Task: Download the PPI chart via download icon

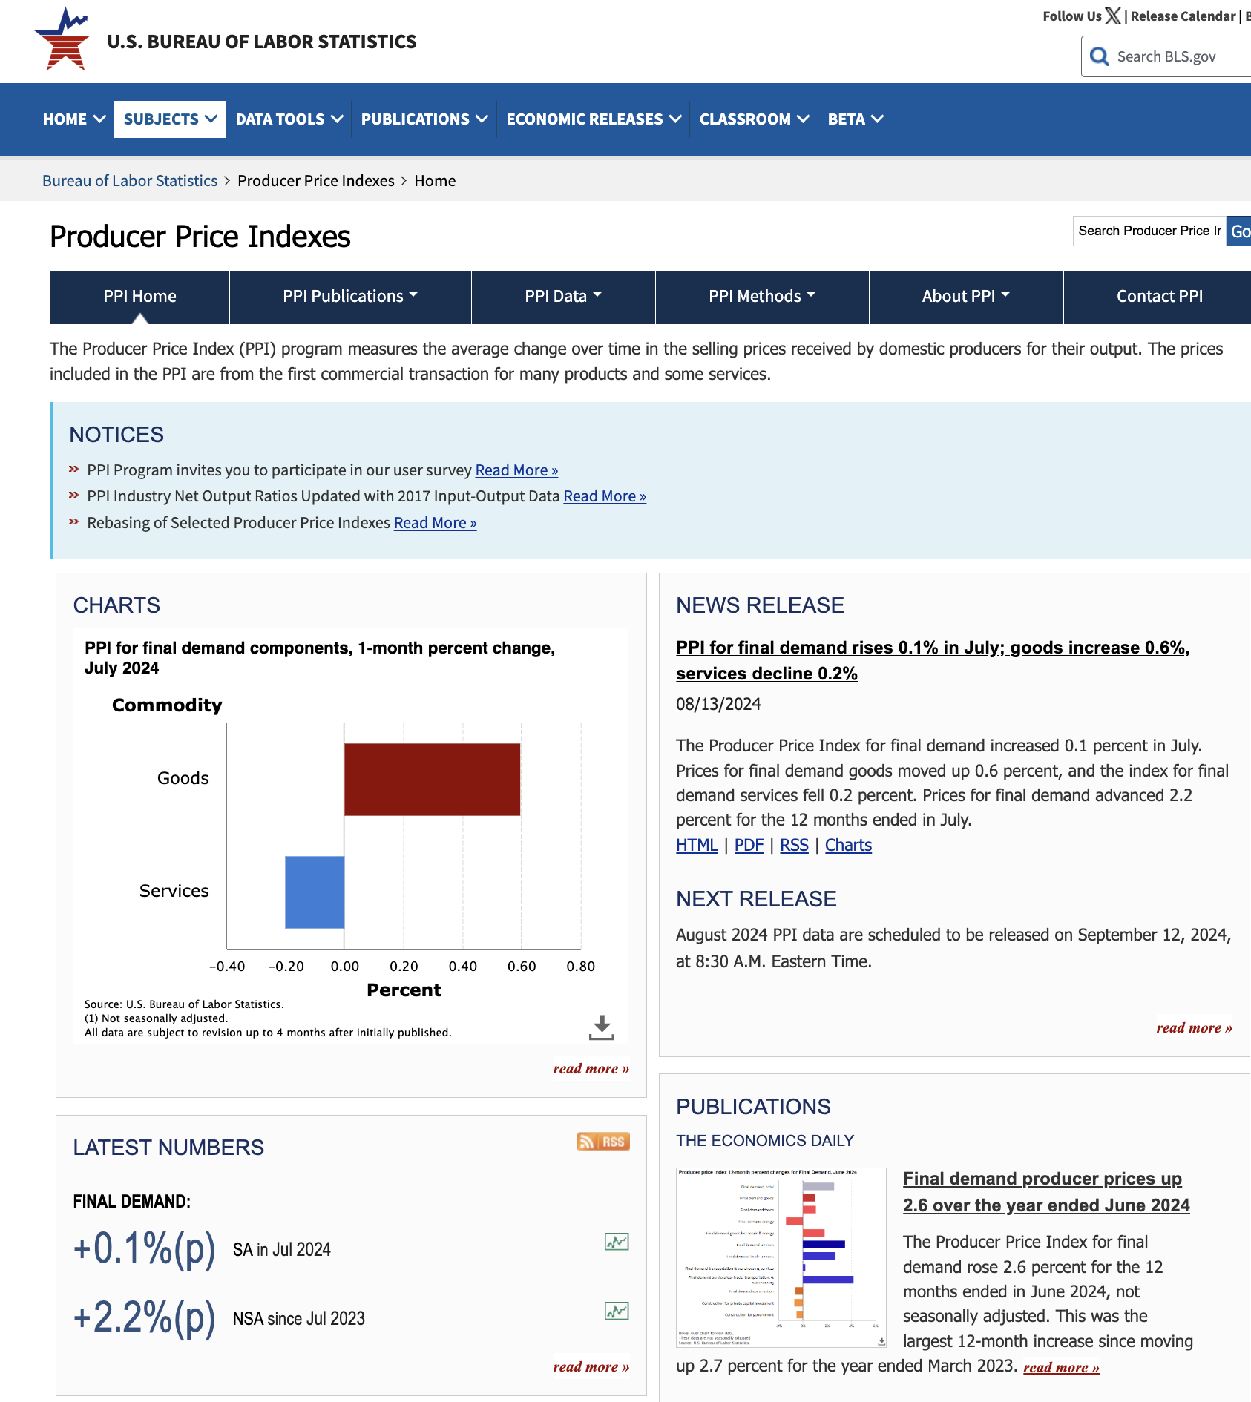Action: tap(602, 1027)
